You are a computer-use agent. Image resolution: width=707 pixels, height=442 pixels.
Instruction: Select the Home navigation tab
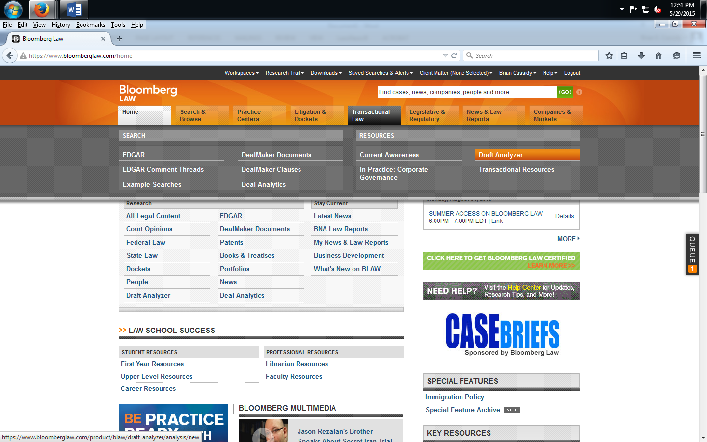coord(145,115)
